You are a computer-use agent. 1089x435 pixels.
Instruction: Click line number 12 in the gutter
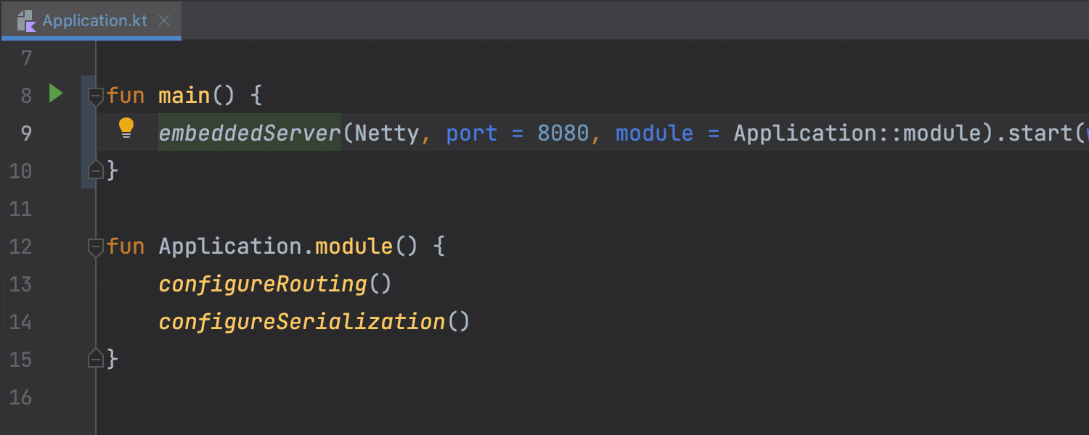[22, 246]
